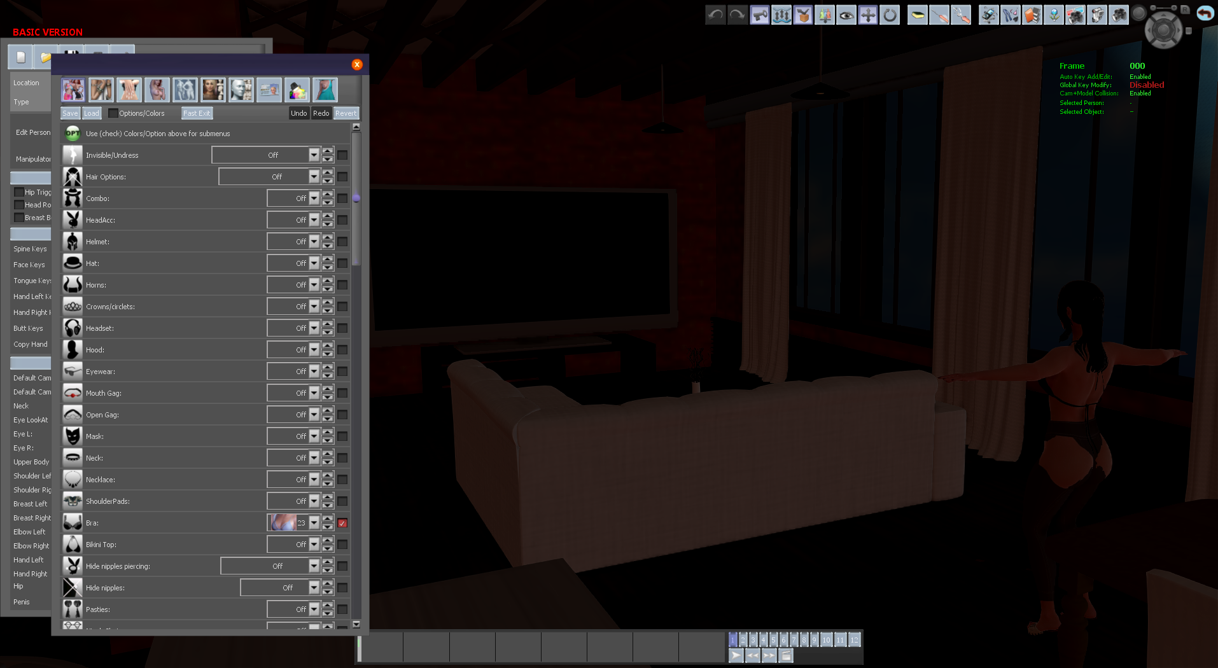This screenshot has width=1218, height=668.
Task: Click the Fast Exit button
Action: (197, 113)
